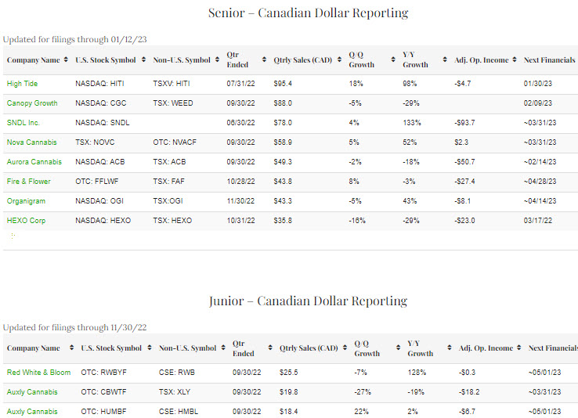Viewport: 578px width, 418px height.
Task: Open the High Tide company link
Action: pos(22,84)
